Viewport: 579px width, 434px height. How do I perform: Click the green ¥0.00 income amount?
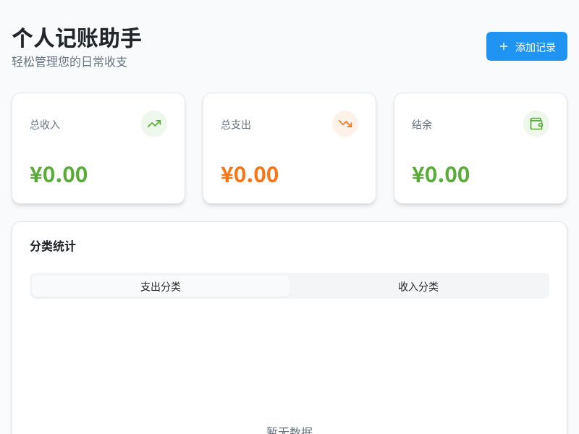click(x=59, y=174)
